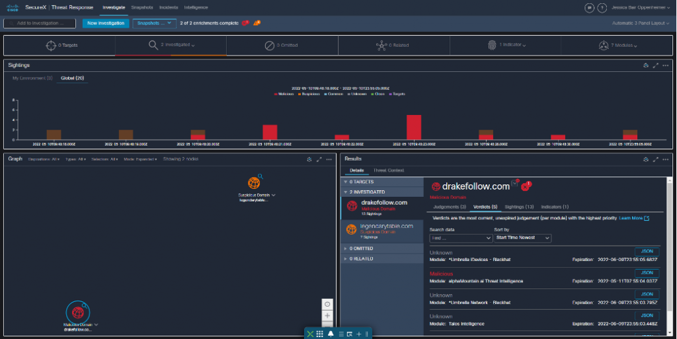The image size is (677, 339).
Task: Open the Snapshots dropdown button
Action: 154,23
